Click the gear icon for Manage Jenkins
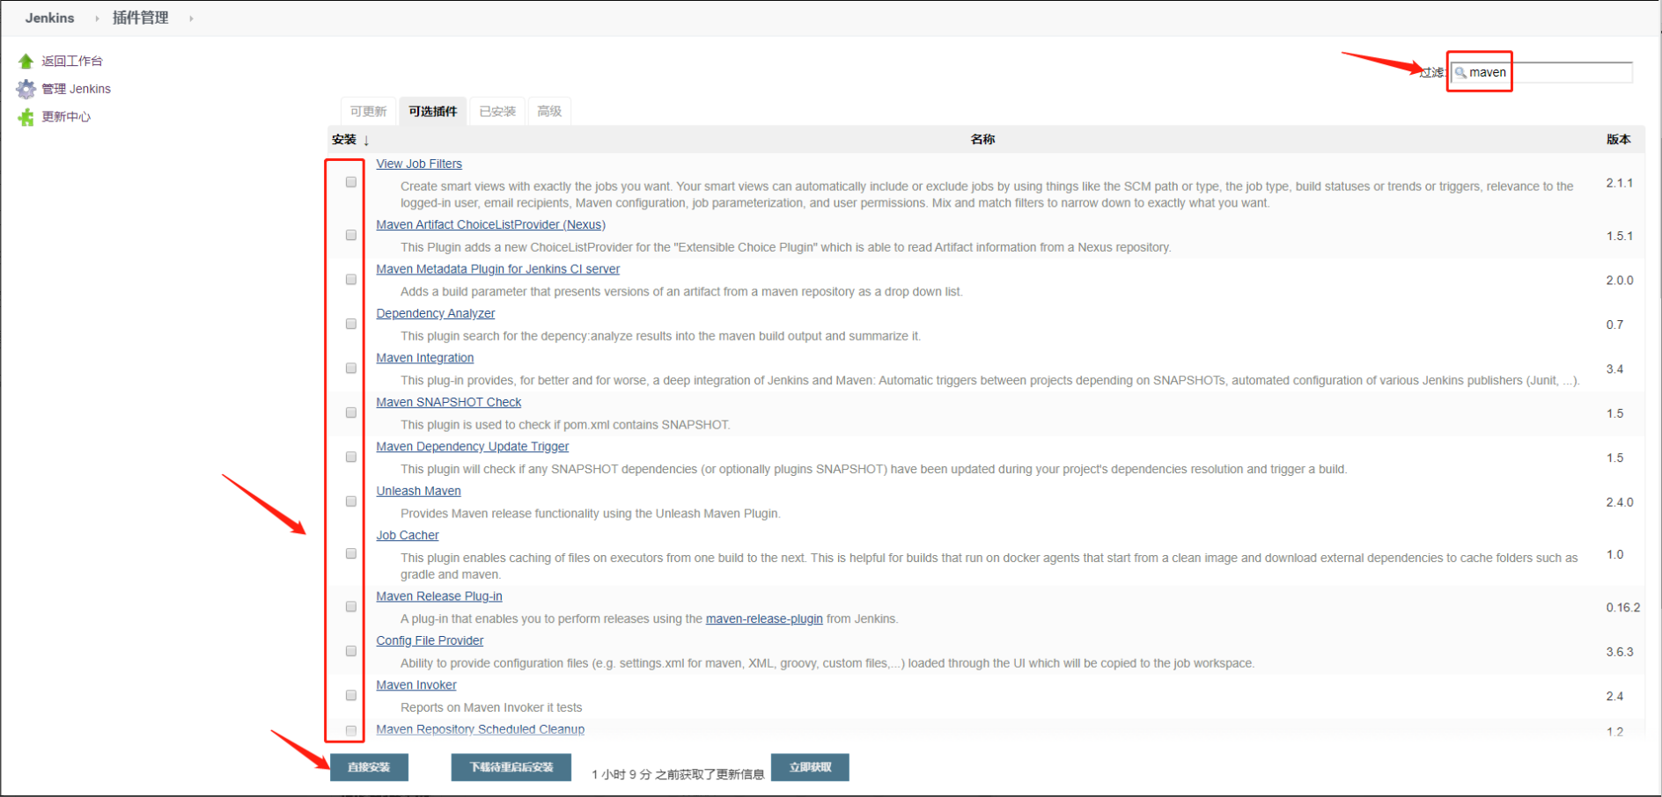 click(26, 89)
